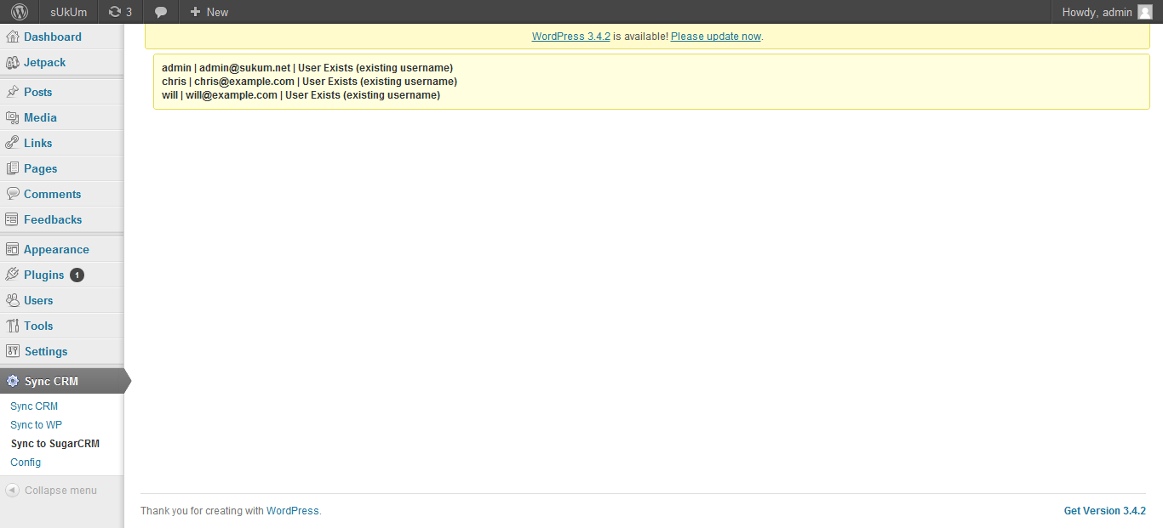Select the Sync to SugarCRM submenu item
The height and width of the screenshot is (528, 1163).
pyautogui.click(x=55, y=444)
